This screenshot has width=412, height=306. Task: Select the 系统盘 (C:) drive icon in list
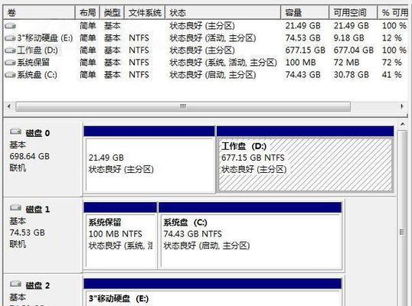(x=10, y=75)
